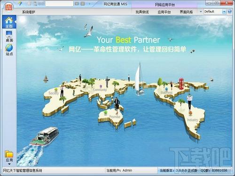Open 桌面 desktop from sidebar

9,36
